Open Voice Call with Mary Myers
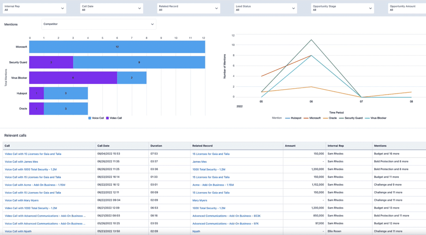 coord(22,200)
